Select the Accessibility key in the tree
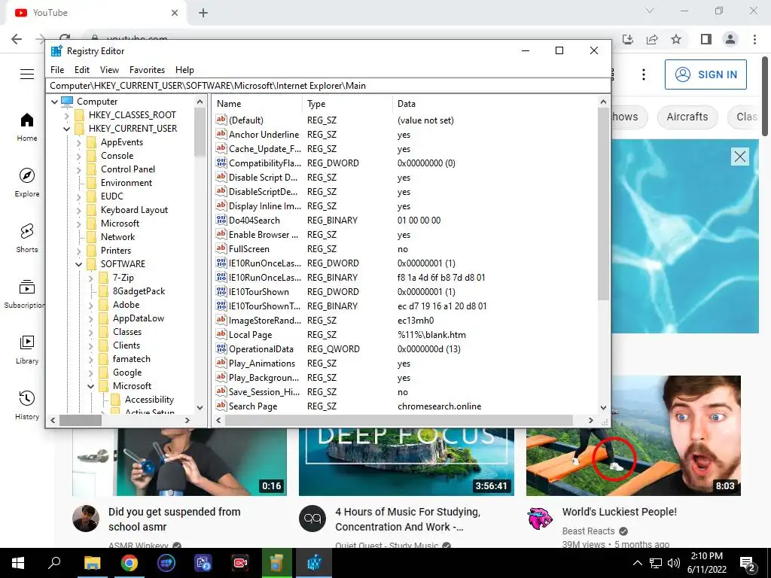Viewport: 771px width, 578px height. (x=149, y=400)
